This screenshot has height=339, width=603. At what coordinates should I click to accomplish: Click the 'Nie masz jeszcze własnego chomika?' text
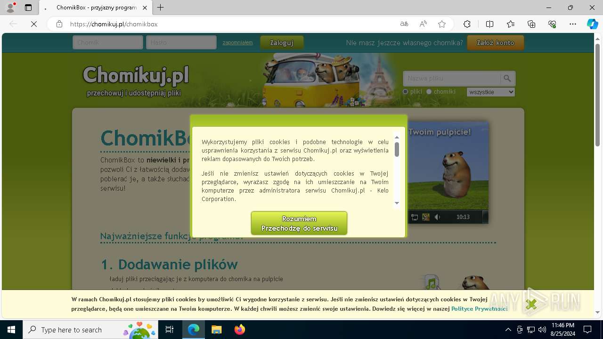coord(404,42)
